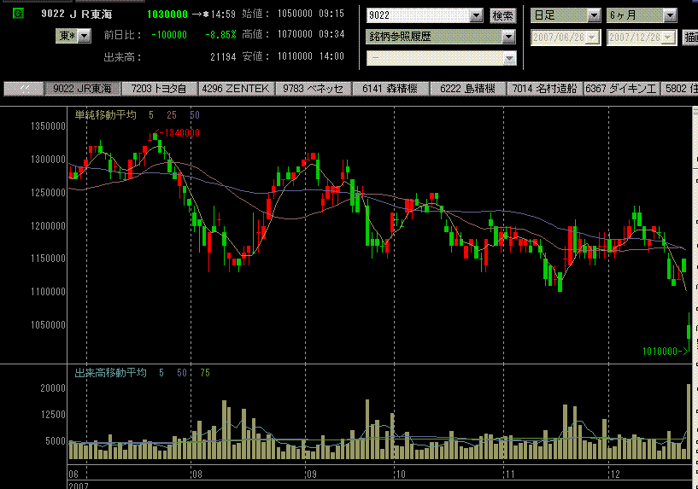
Task: Click the end date field 2007/12/26
Action: tap(636, 38)
